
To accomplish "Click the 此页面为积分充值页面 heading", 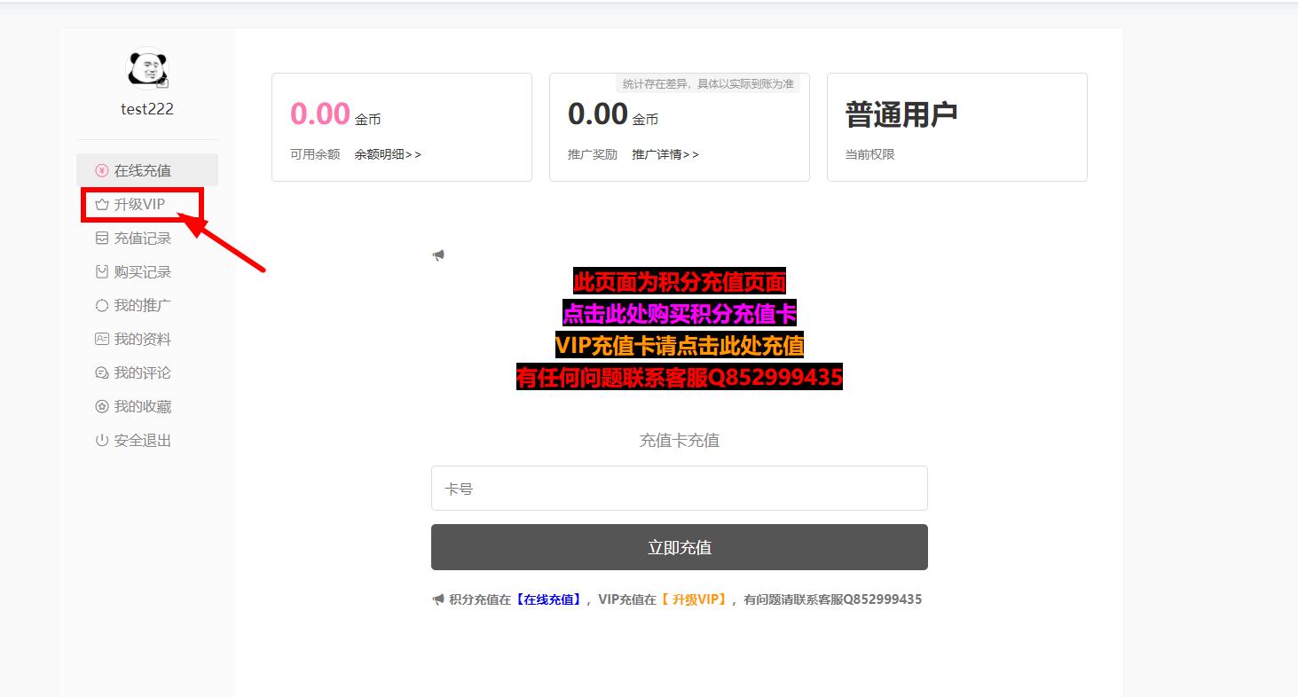I will coord(680,282).
